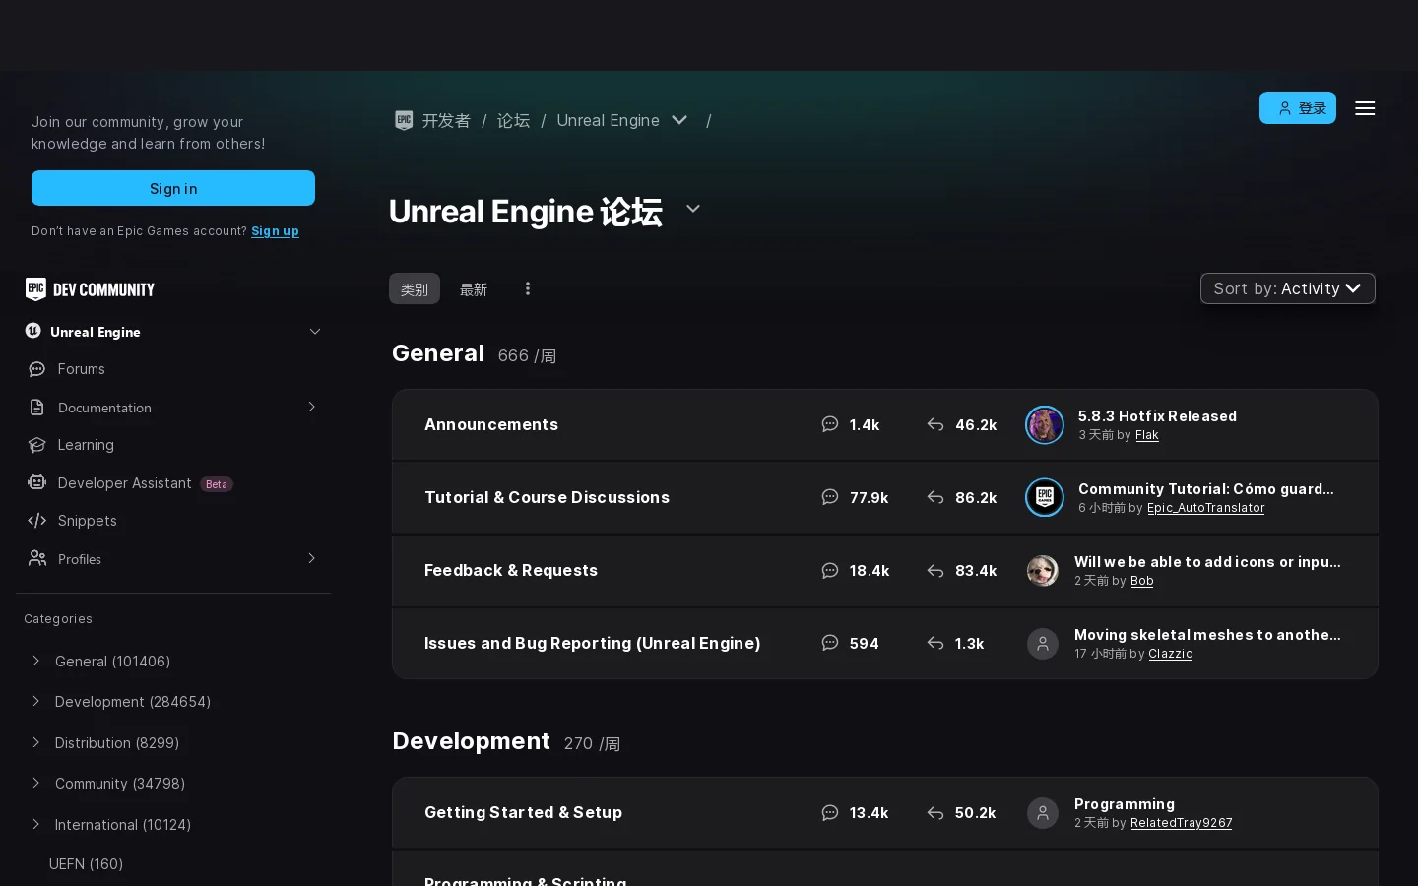Expand the Distribution (8299) category
1418x886 pixels.
[36, 742]
